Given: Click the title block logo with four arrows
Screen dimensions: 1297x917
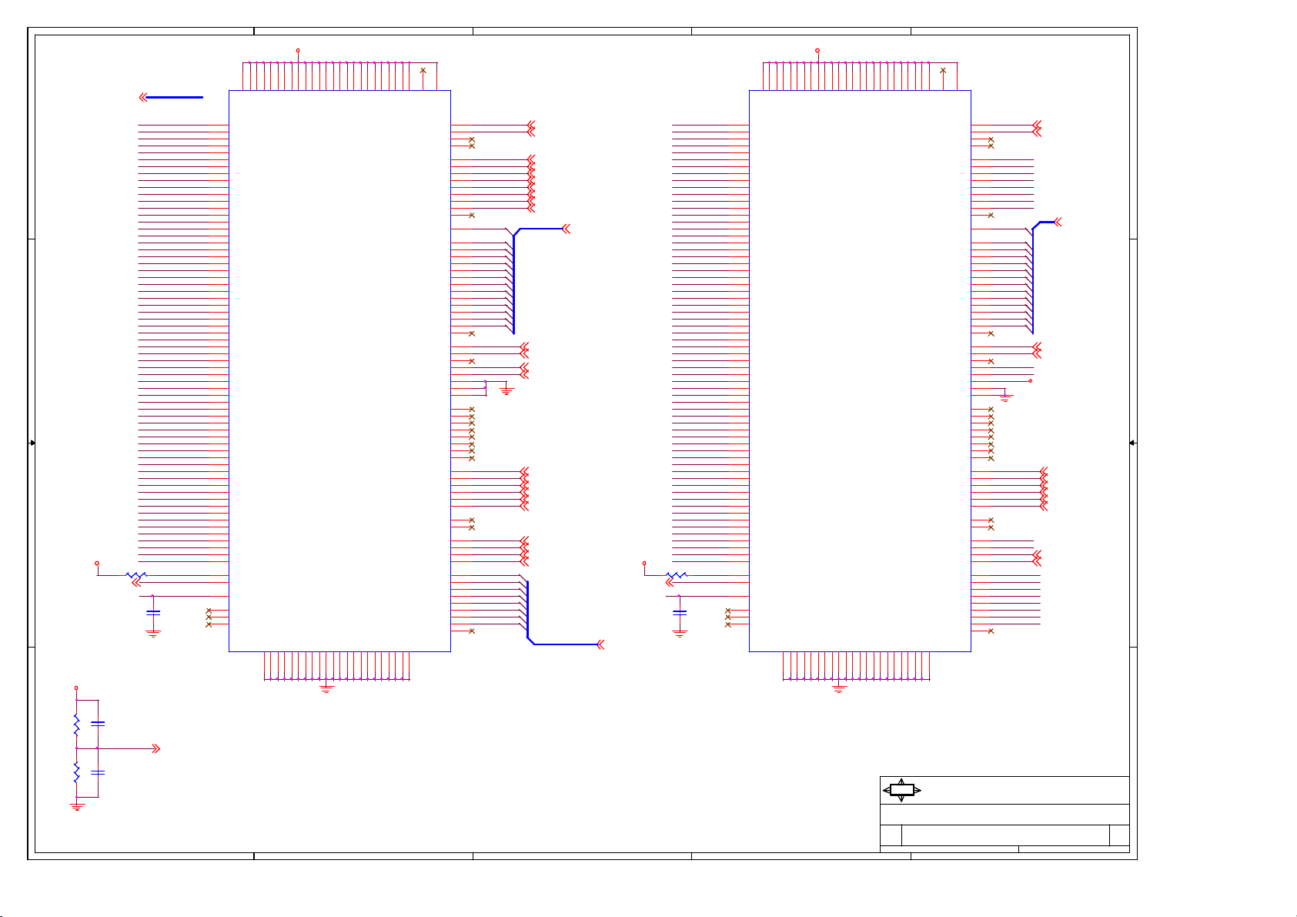Looking at the screenshot, I should 901,790.
